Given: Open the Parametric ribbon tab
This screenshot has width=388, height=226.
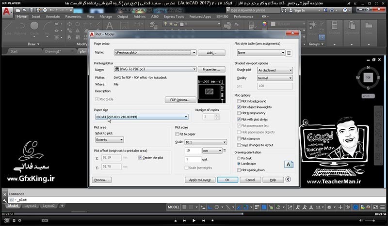Looking at the screenshot, I should click(x=73, y=16).
